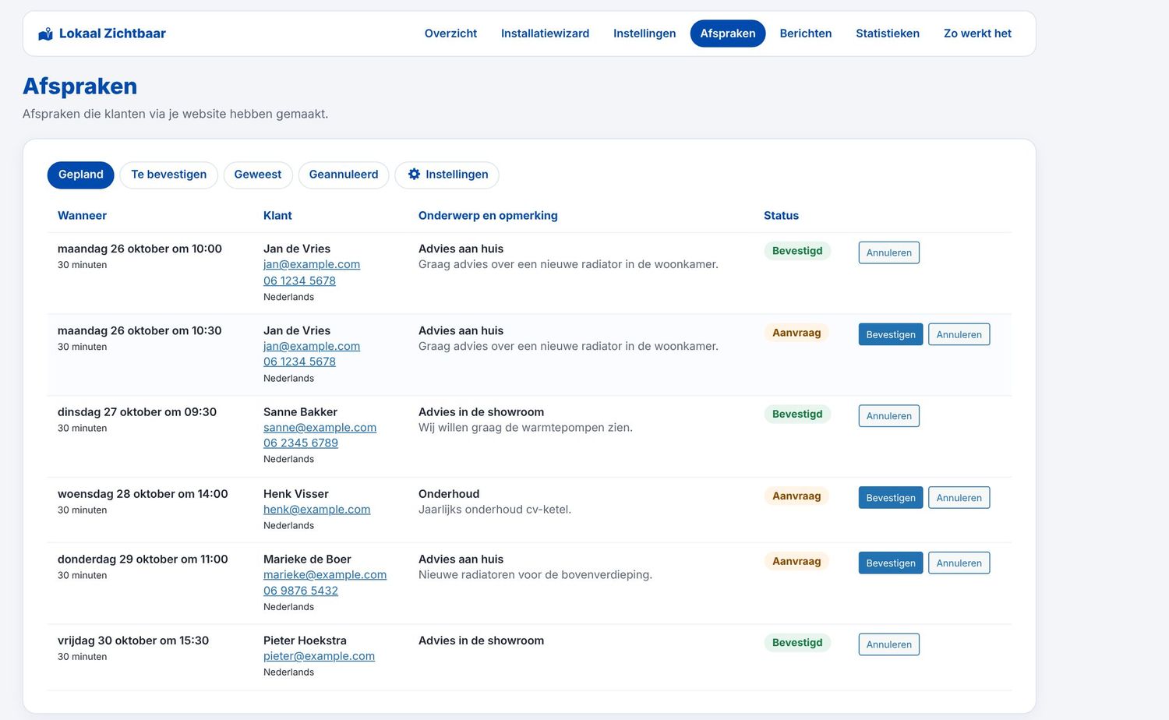Click the Lokaal Zichtbaar logo icon
The width and height of the screenshot is (1169, 720).
pos(46,34)
